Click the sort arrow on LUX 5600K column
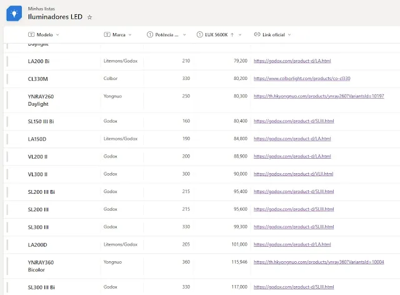Viewport: 400px width, 295px height. [x=232, y=35]
